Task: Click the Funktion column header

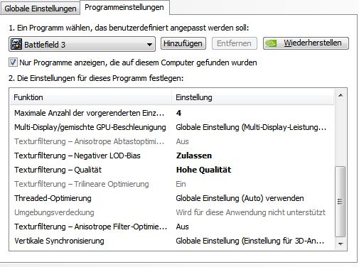Action: click(x=91, y=97)
